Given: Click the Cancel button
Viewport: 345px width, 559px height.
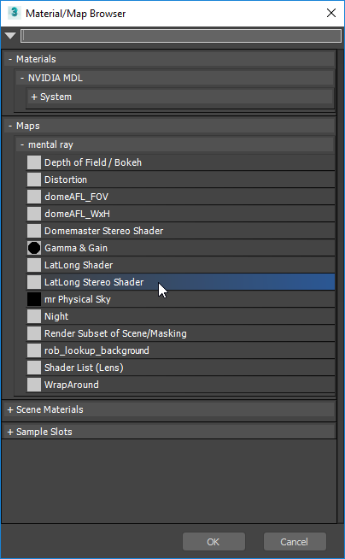Looking at the screenshot, I should pyautogui.click(x=295, y=542).
